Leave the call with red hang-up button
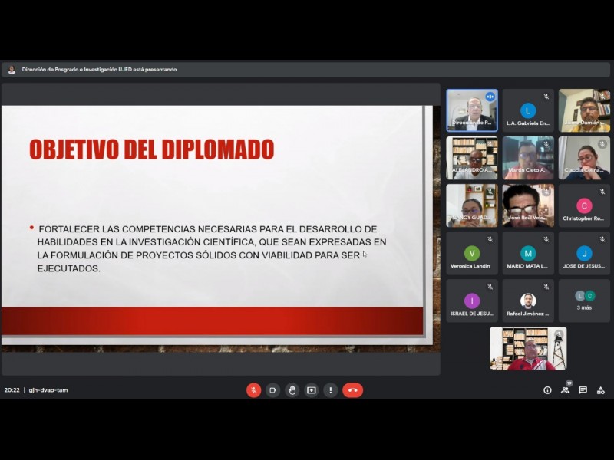The width and height of the screenshot is (614, 460). click(x=352, y=390)
